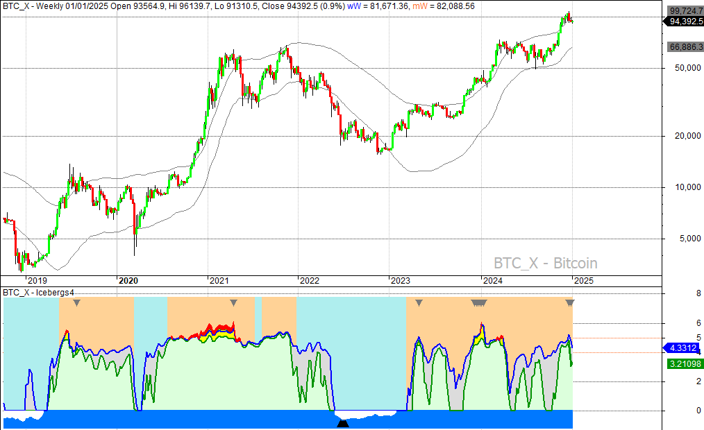Click the bold 2020 axis label

coord(128,281)
